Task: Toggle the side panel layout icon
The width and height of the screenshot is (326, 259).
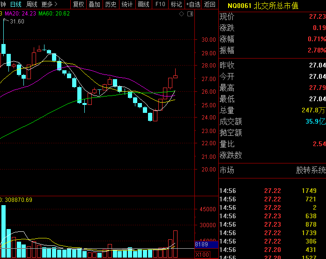Action: (190, 14)
